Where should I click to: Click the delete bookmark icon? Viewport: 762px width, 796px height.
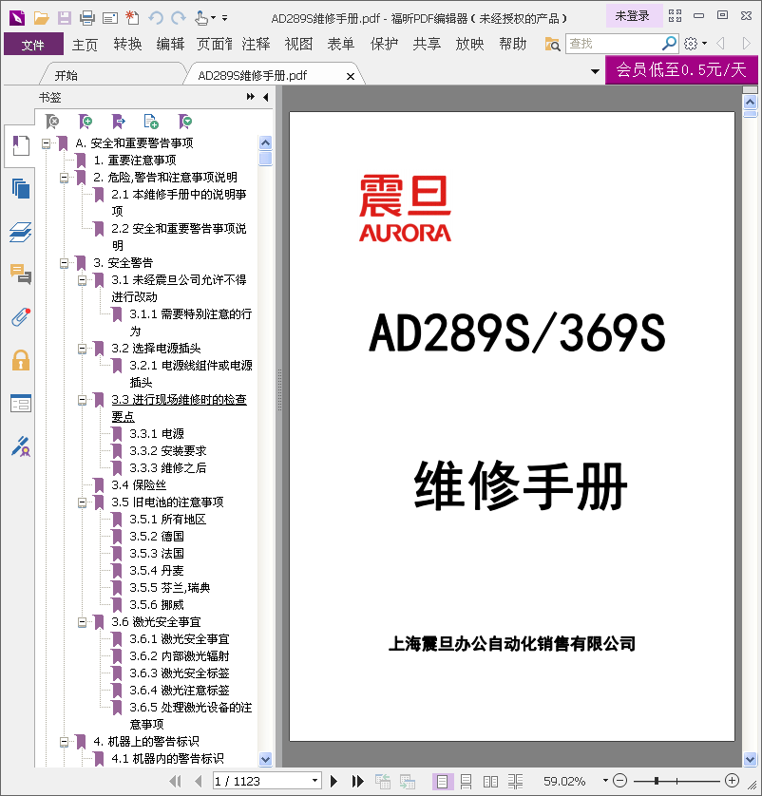52,122
